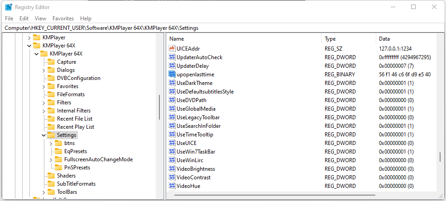Click the UseDarkTheme DWORD icon

click(172, 83)
